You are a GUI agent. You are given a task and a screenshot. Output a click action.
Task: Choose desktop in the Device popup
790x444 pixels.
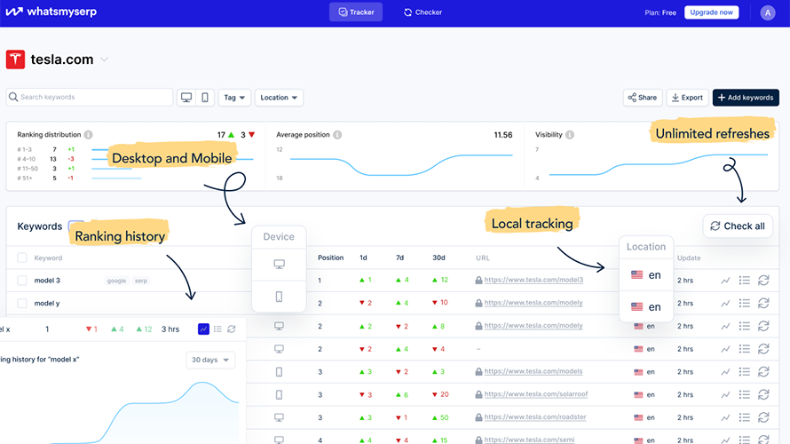coord(279,264)
